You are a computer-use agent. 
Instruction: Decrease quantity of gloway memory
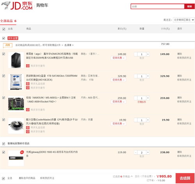coord(136,152)
